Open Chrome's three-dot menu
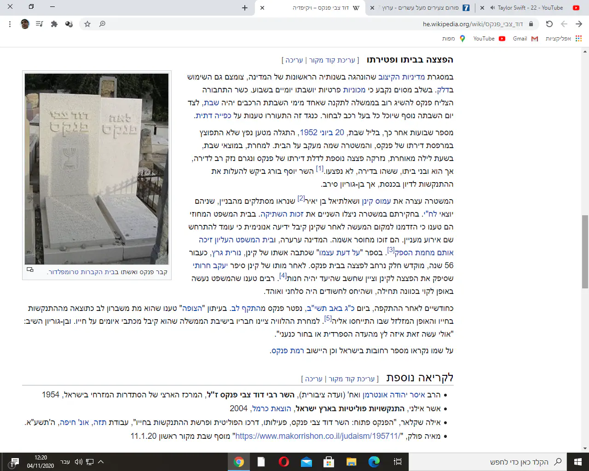Screen dimensions: 589x471 (10, 24)
